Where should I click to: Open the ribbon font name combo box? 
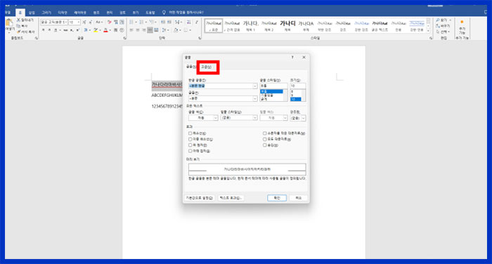(x=53, y=22)
